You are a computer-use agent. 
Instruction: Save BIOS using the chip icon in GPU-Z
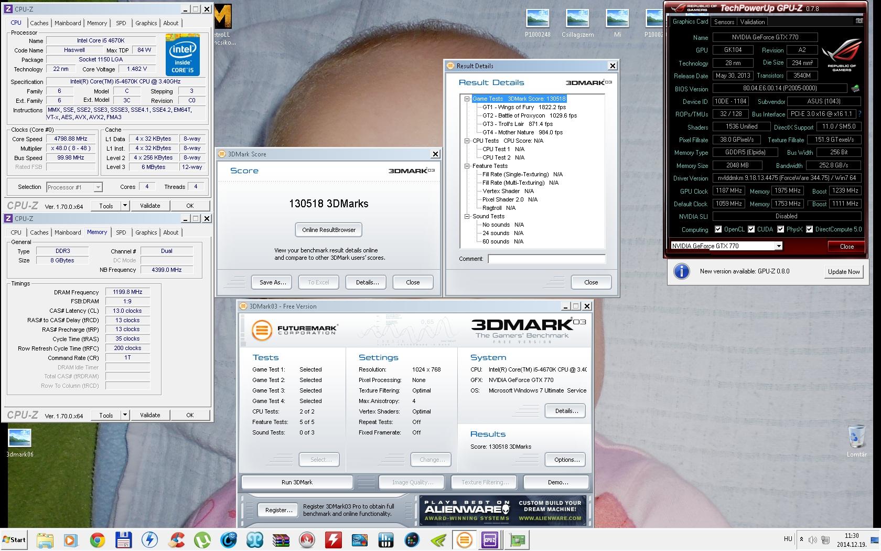coord(855,88)
